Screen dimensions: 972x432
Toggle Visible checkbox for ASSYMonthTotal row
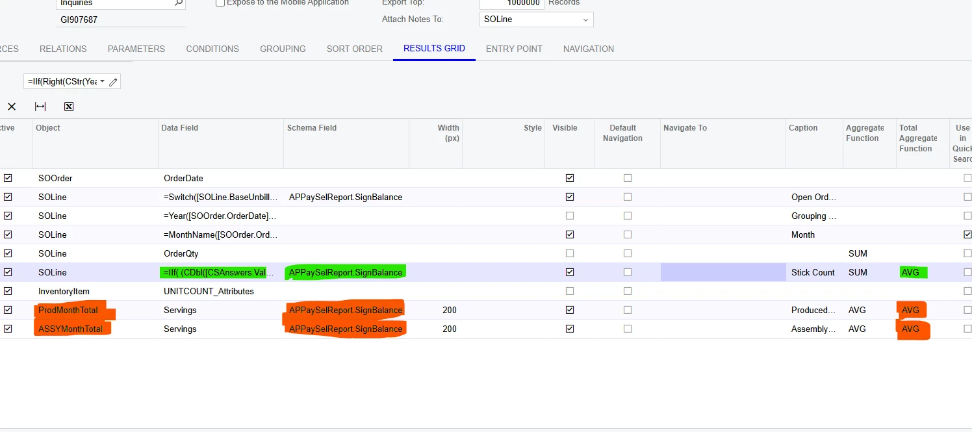(x=570, y=329)
